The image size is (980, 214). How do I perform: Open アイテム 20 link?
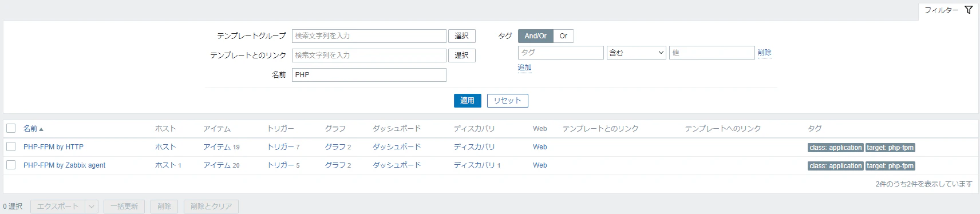tap(221, 165)
